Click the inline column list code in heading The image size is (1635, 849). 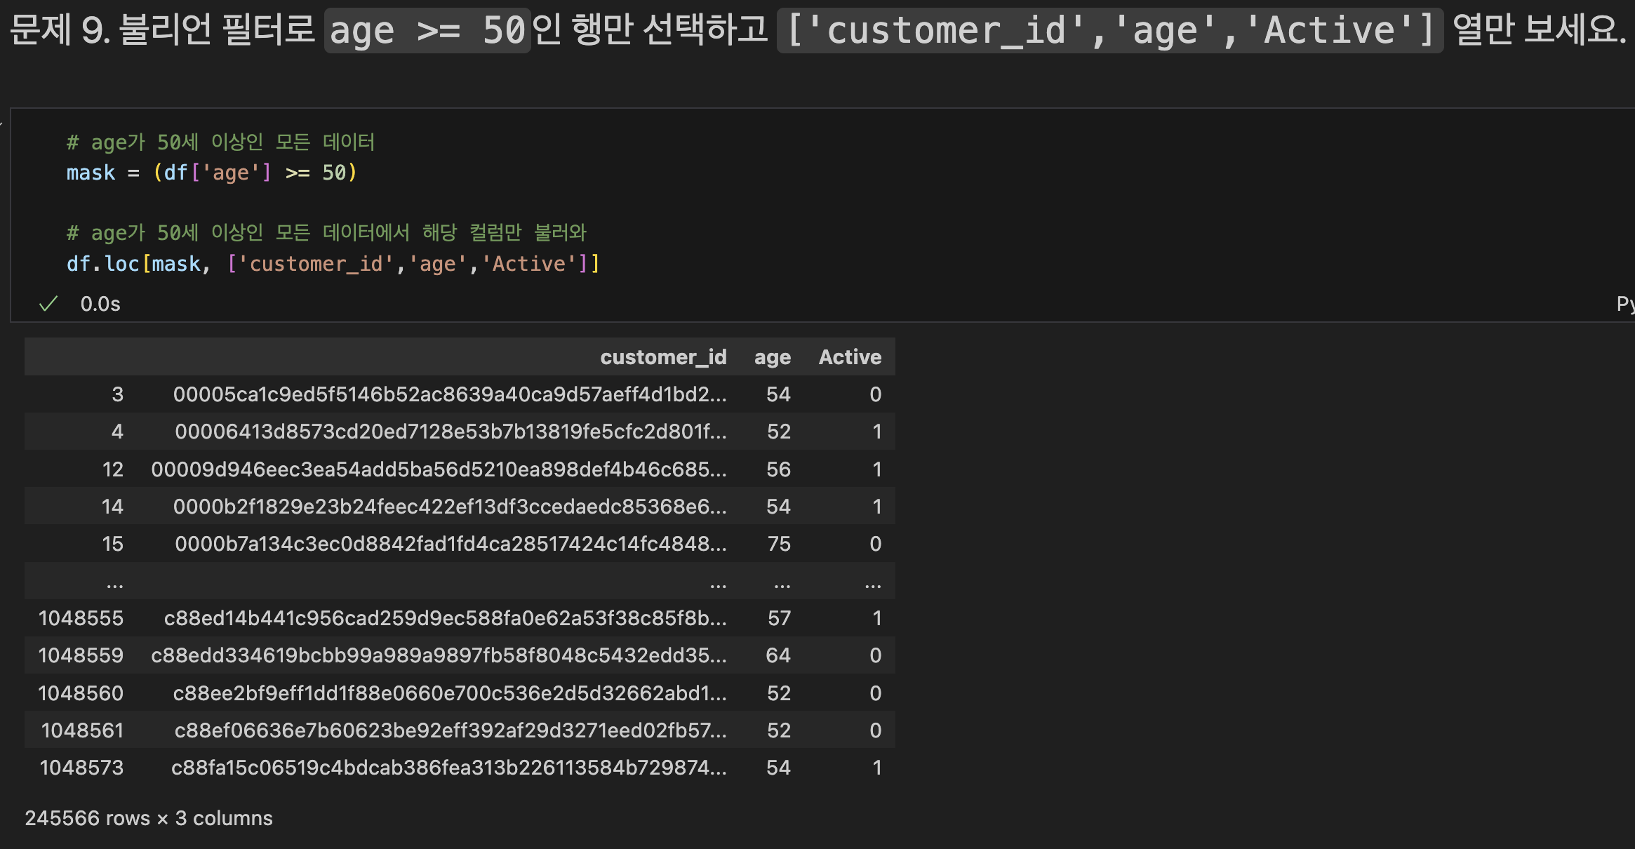1110,31
